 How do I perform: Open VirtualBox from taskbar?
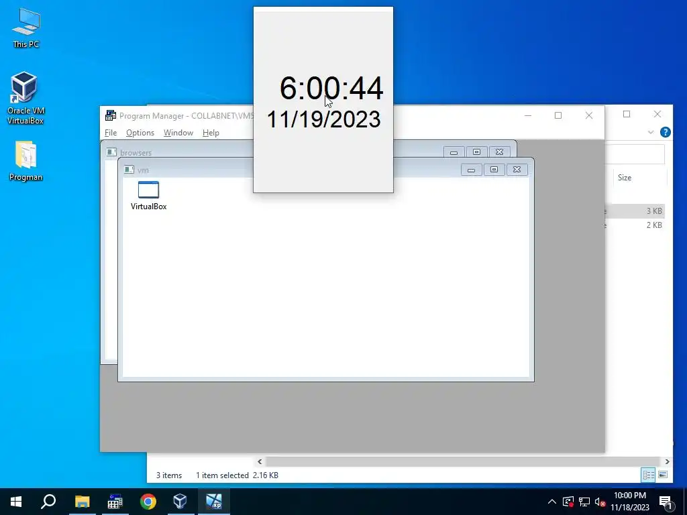tap(180, 502)
